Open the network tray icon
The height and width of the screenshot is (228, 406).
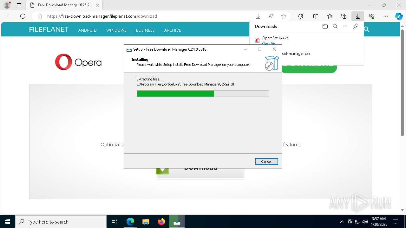click(357, 222)
